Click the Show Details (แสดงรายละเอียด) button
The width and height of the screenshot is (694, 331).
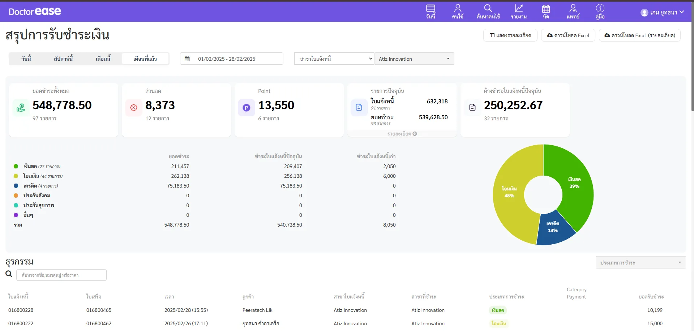point(510,35)
